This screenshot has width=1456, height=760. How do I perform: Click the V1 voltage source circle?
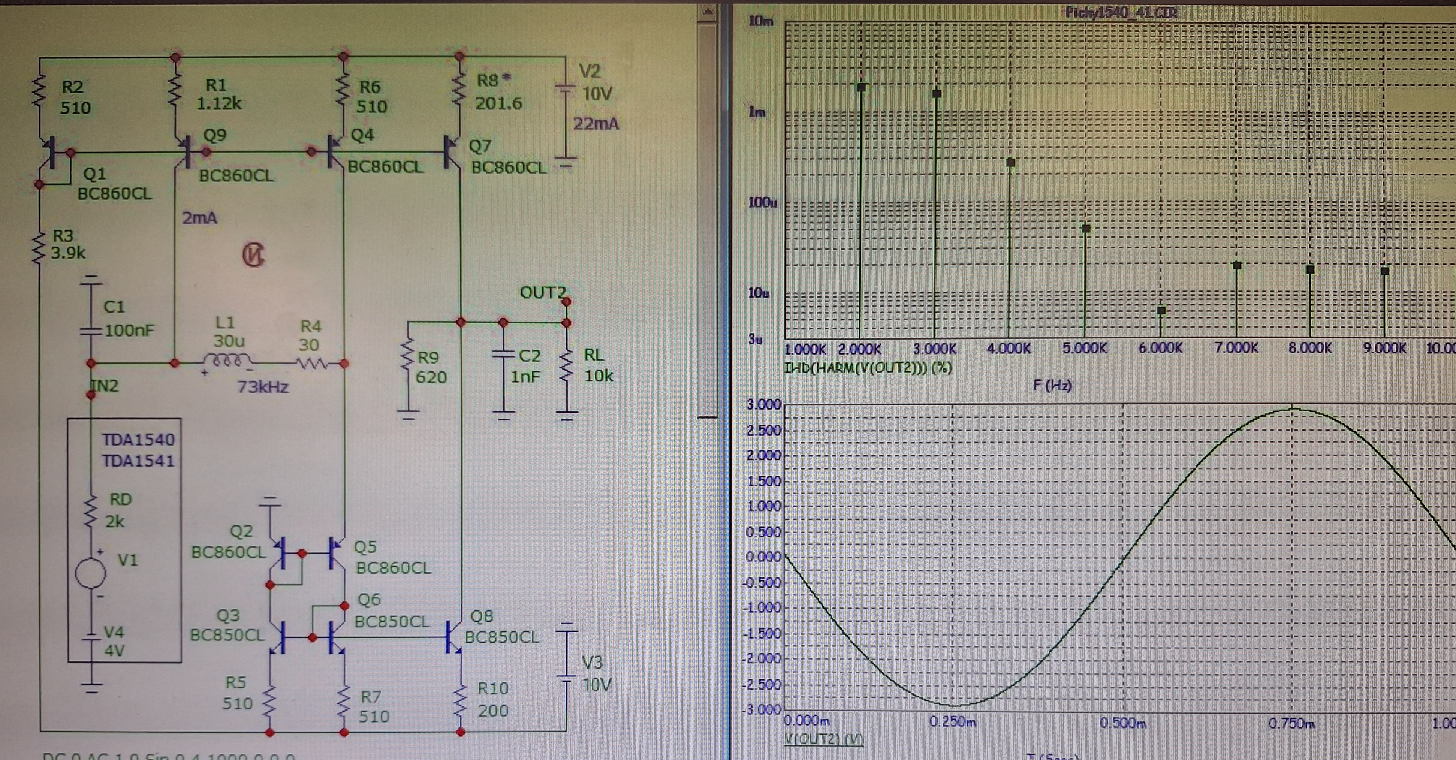pyautogui.click(x=90, y=573)
